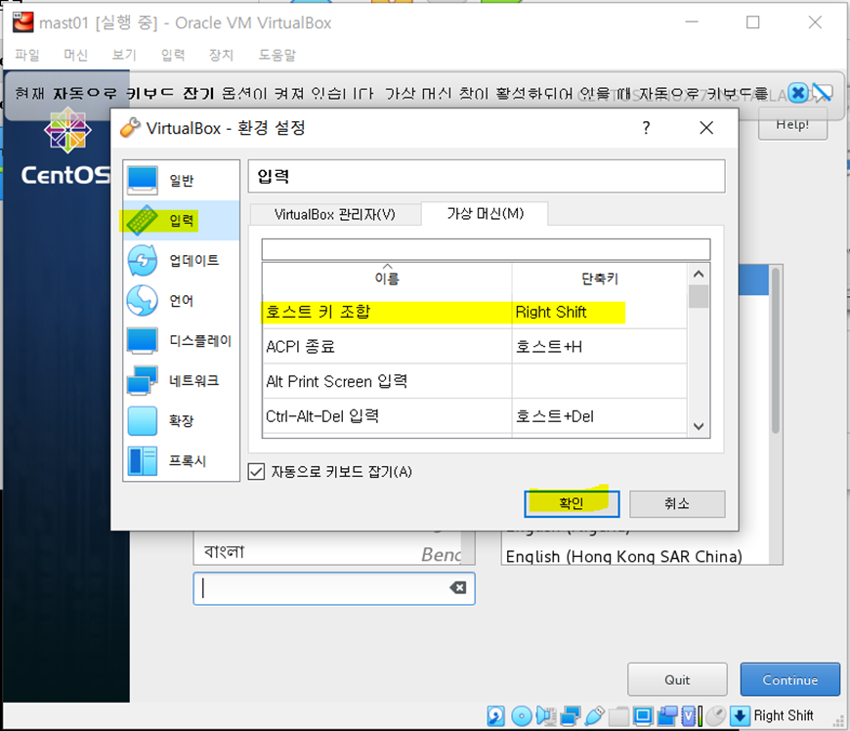This screenshot has width=850, height=731.
Task: Open the 업데이트 settings category
Action: point(181,260)
